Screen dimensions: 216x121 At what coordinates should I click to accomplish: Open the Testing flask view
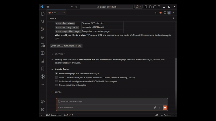[x=43, y=61]
